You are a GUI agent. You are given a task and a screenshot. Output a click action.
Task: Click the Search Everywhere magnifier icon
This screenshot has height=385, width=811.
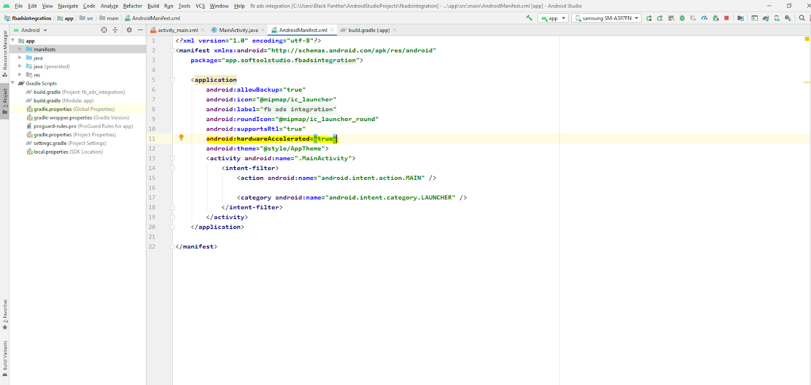802,18
